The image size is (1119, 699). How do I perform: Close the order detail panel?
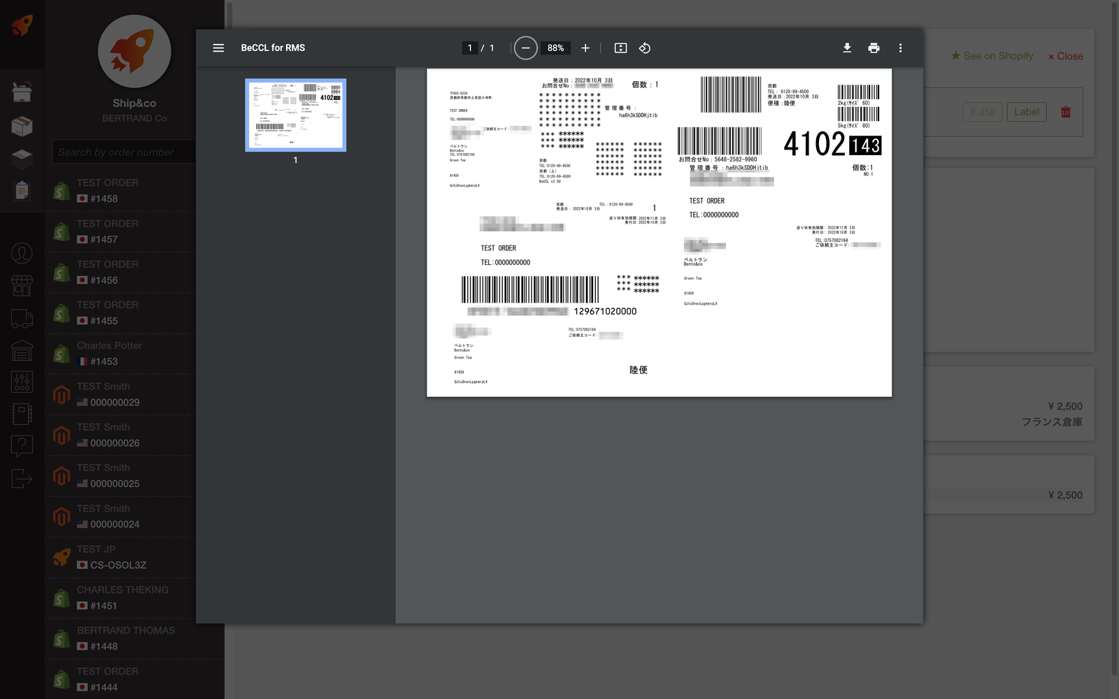pyautogui.click(x=1065, y=56)
